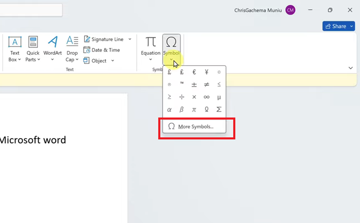Insert Date & Time
360x223 pixels.
click(102, 50)
